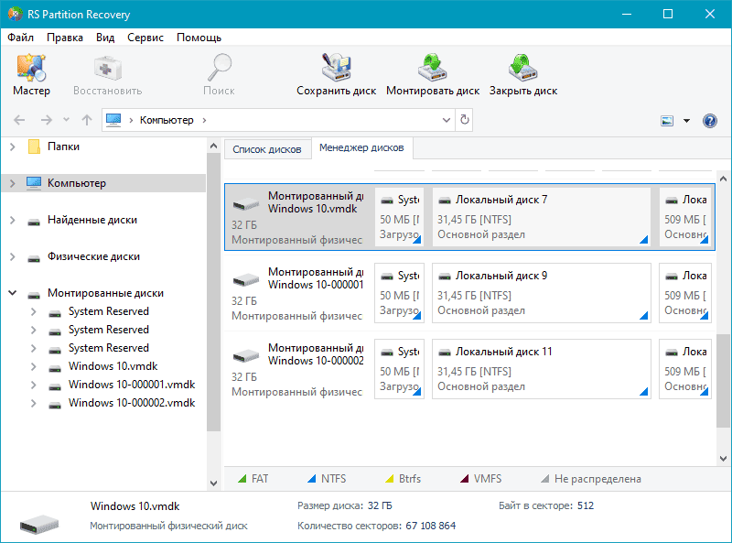Click the 509 МБ partition of Windows 10.vmdk
This screenshot has width=732, height=543.
(684, 217)
